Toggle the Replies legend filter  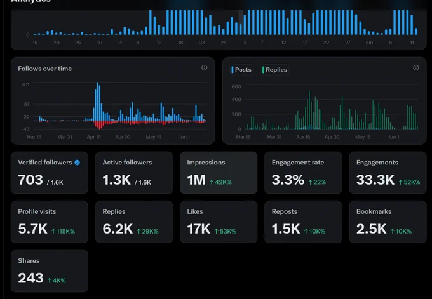(274, 70)
